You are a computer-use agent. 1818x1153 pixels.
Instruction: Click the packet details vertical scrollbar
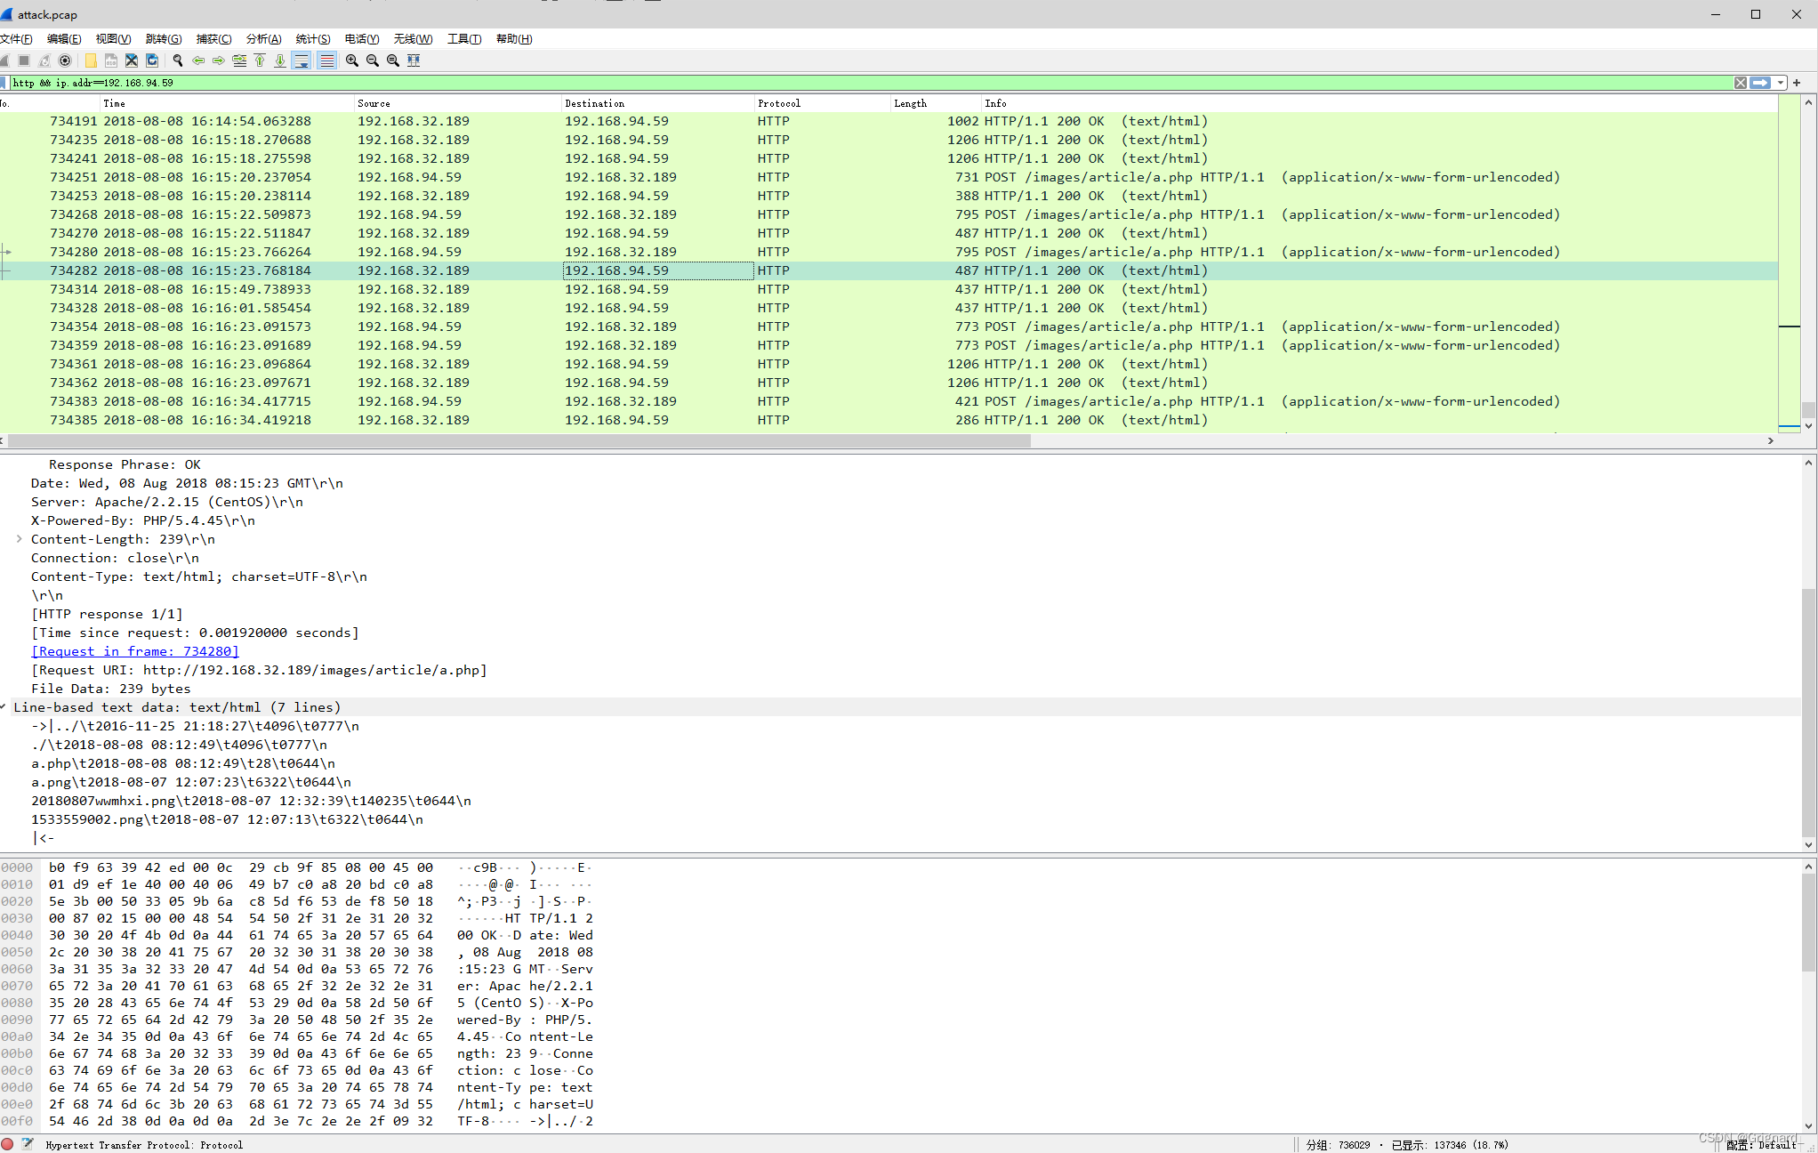1808,712
